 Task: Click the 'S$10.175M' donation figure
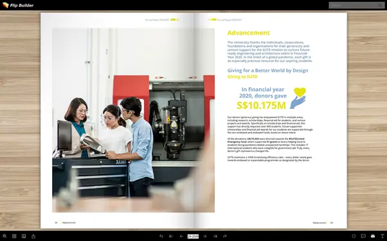[261, 105]
